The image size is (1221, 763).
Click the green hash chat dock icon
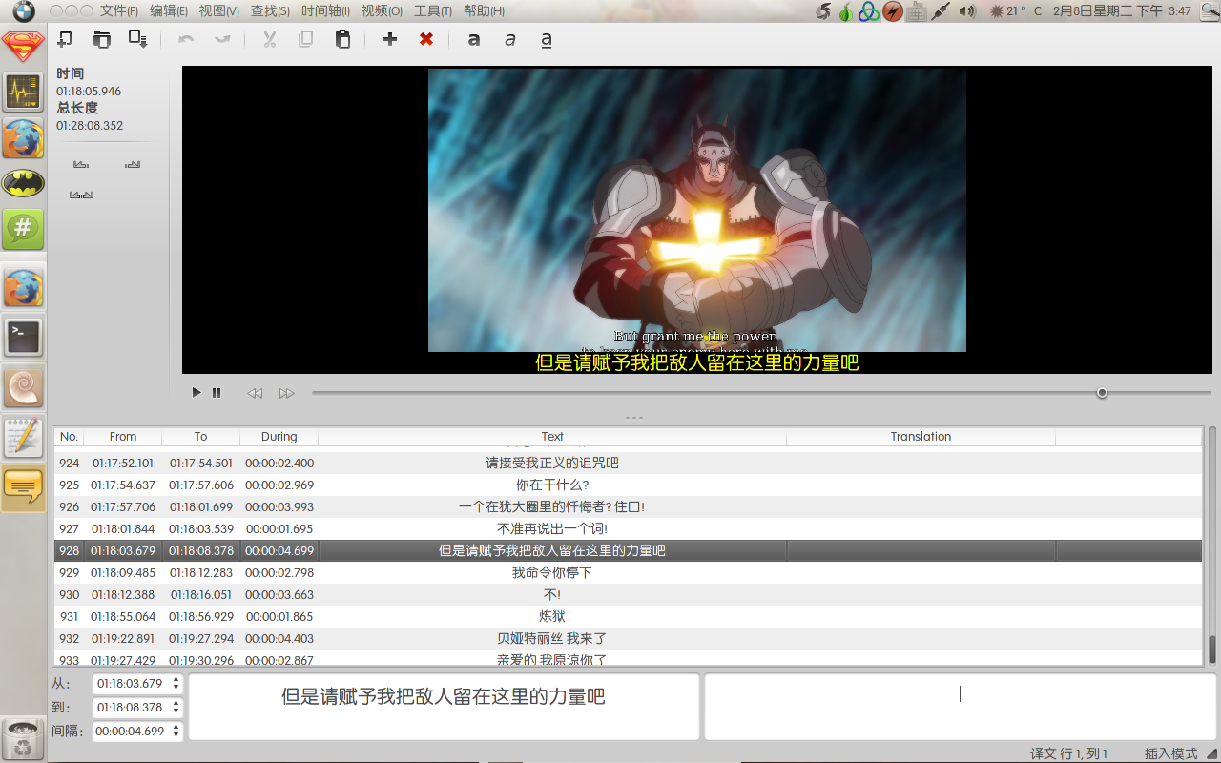click(23, 229)
